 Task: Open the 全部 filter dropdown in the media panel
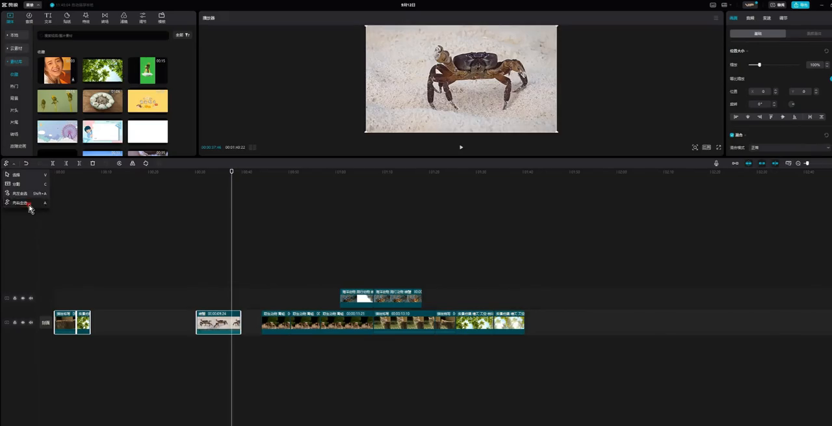pyautogui.click(x=183, y=35)
